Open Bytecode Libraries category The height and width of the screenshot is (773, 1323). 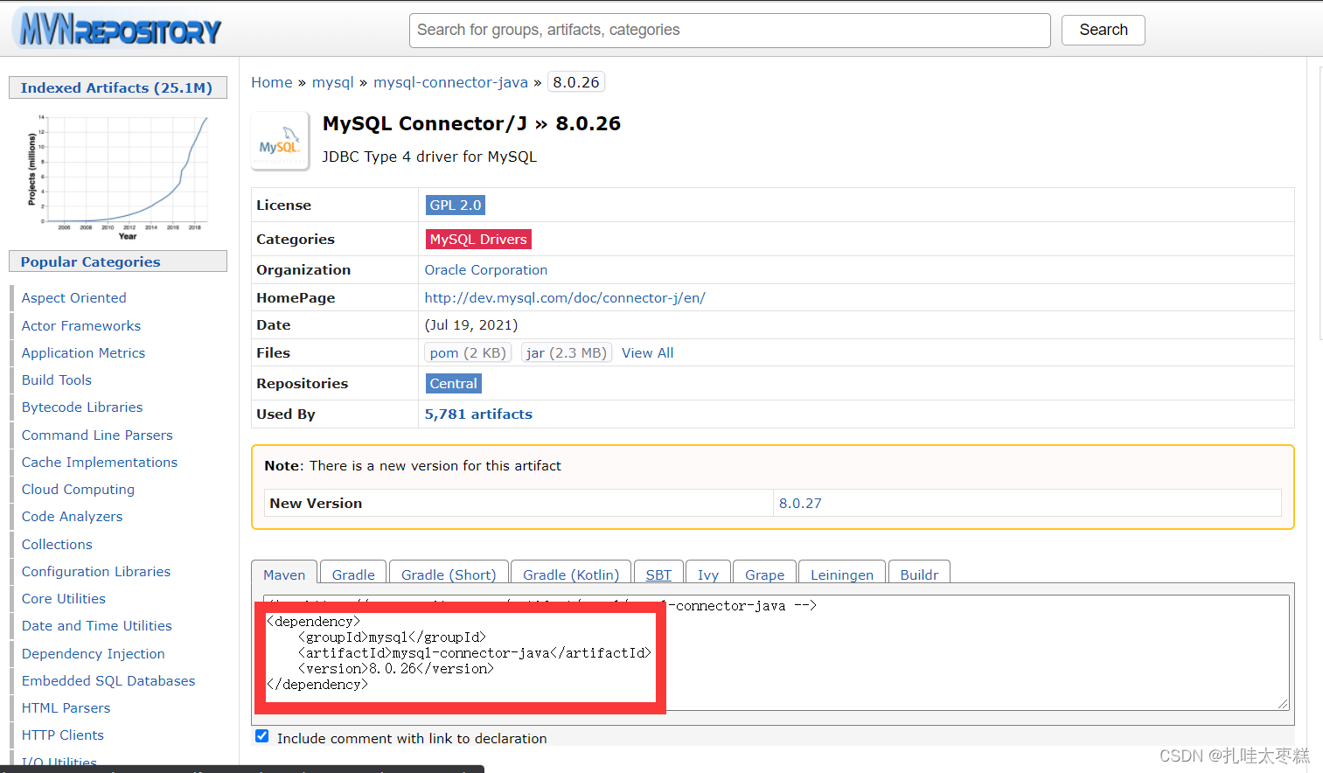(x=82, y=407)
